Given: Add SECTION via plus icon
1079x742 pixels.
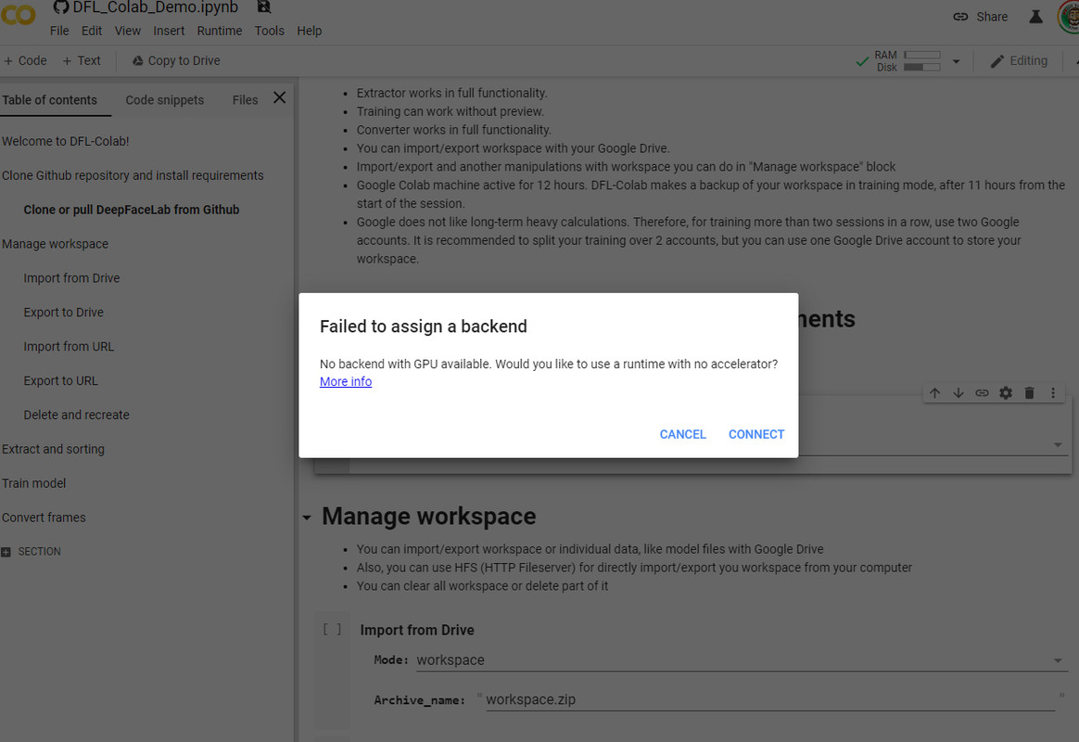Looking at the screenshot, I should [6, 552].
